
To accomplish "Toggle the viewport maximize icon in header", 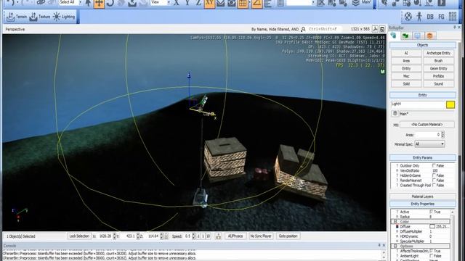I will coord(382,29).
